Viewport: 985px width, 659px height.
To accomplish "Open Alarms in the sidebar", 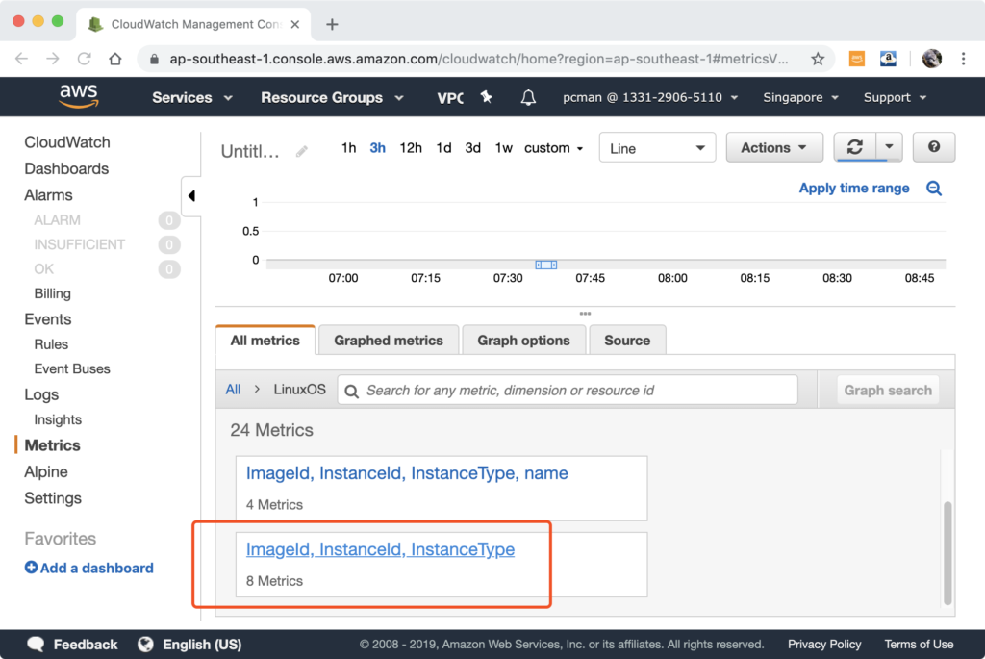I will point(48,194).
